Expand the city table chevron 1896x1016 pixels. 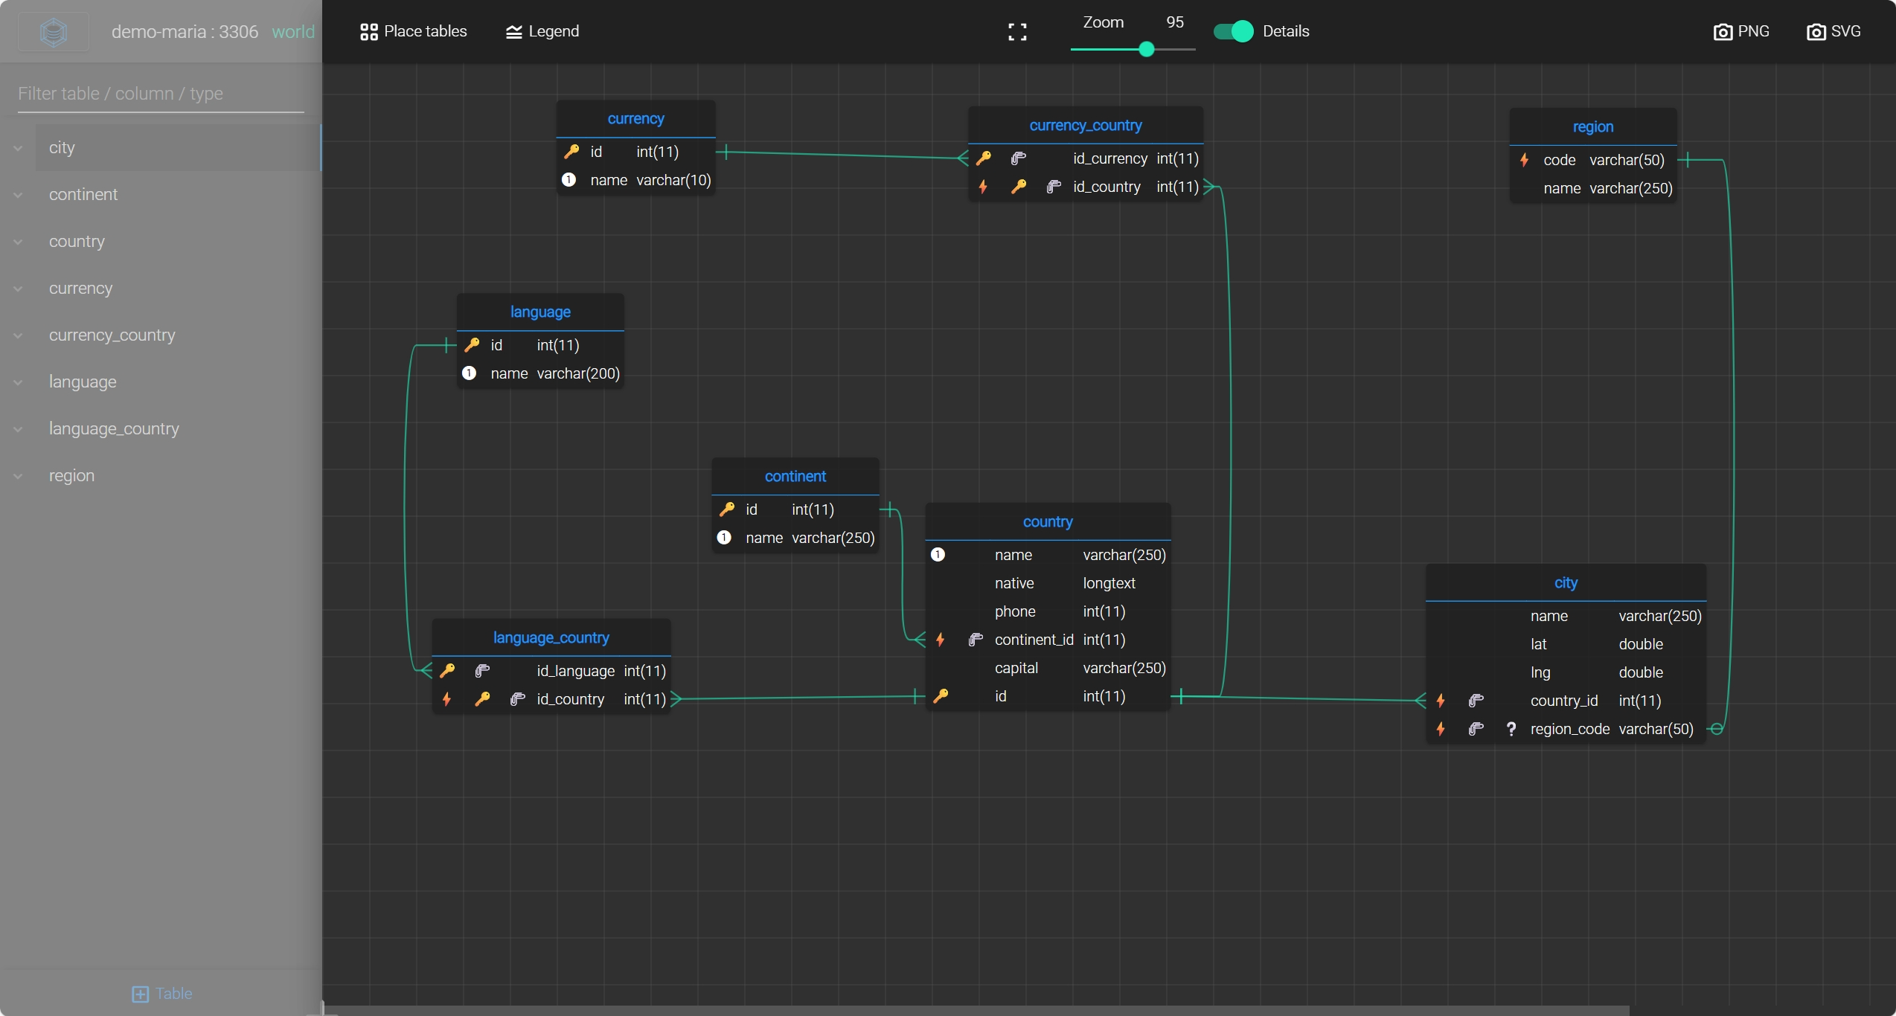18,148
